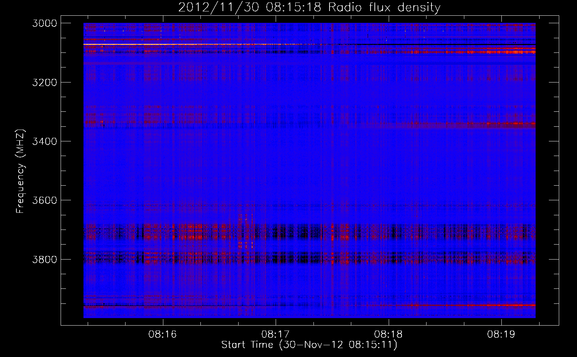Click the 'Start Time (30-Nov-12 08:15:11)' label
This screenshot has height=357, width=577.
tap(309, 345)
